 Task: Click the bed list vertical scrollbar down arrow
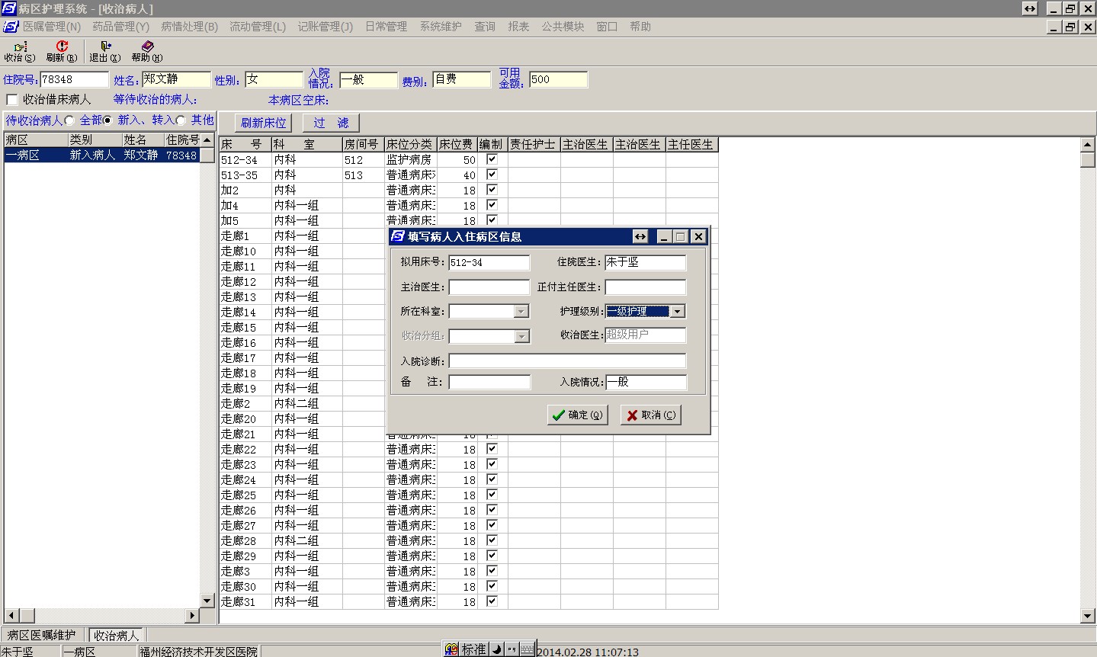pyautogui.click(x=1088, y=616)
